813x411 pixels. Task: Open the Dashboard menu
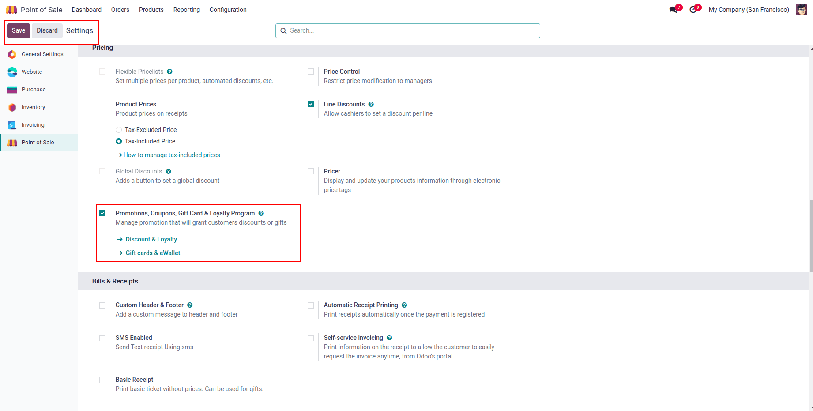[87, 10]
